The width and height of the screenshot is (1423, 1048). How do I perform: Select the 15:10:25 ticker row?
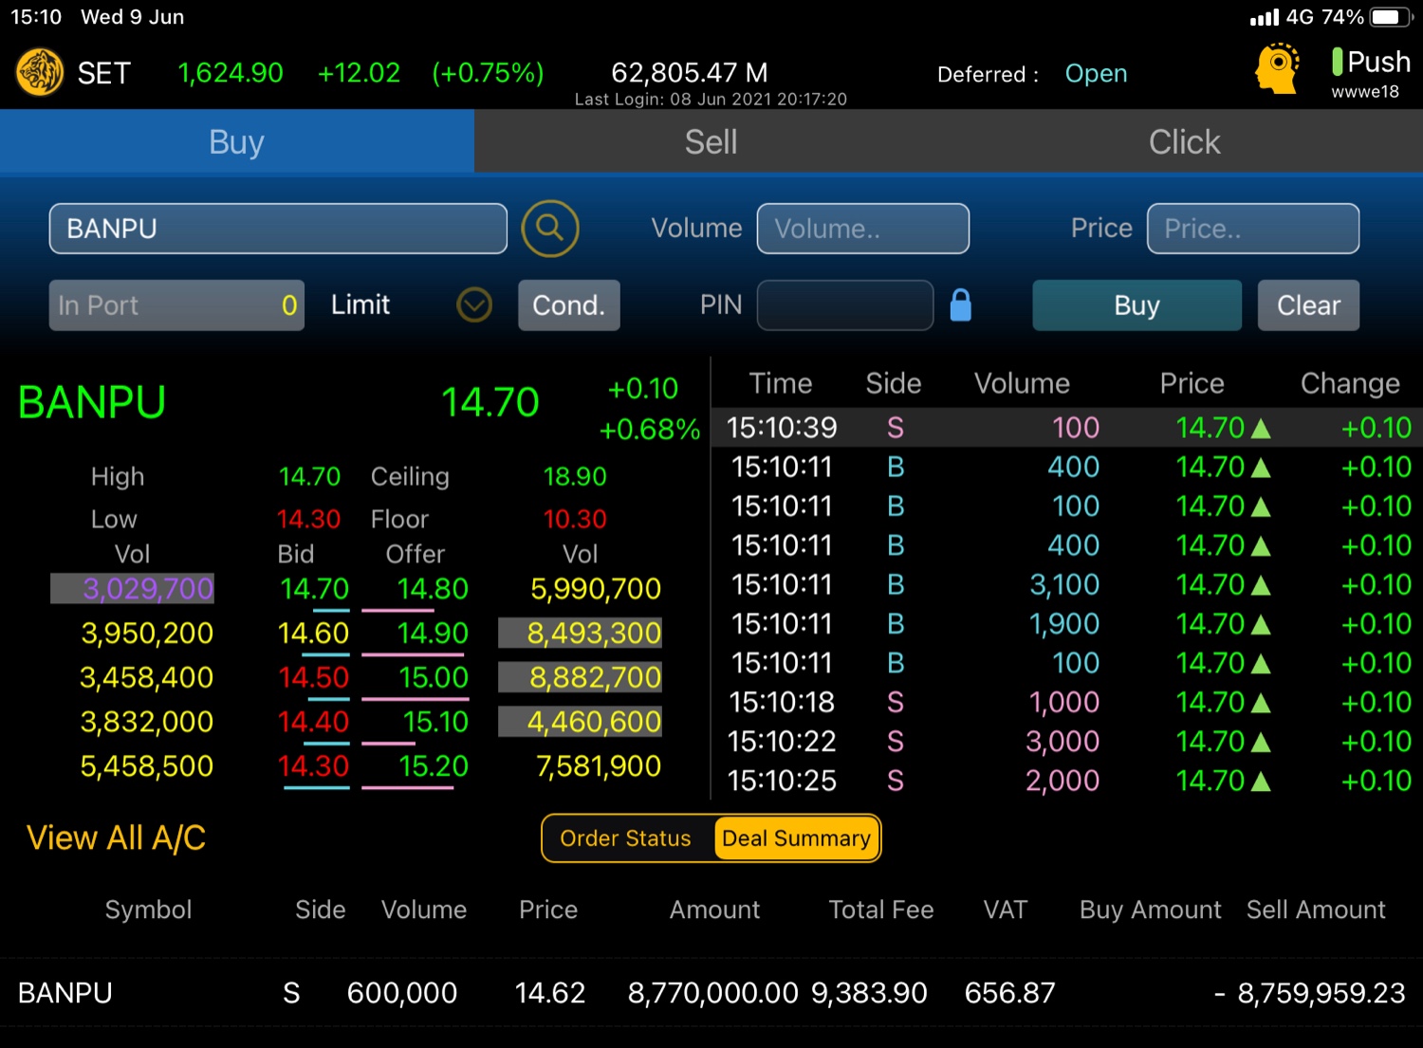1067,781
